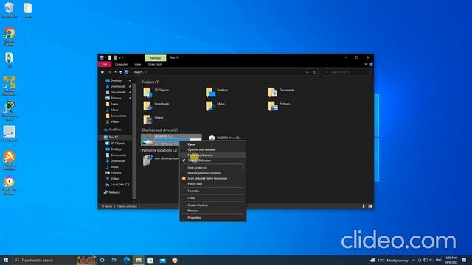Show hidden system tray icons
This screenshot has width=472, height=265.
pyautogui.click(x=414, y=260)
